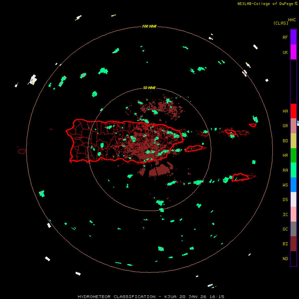Select the GC gray legend swatch
The image size is (299, 299).
point(293,229)
